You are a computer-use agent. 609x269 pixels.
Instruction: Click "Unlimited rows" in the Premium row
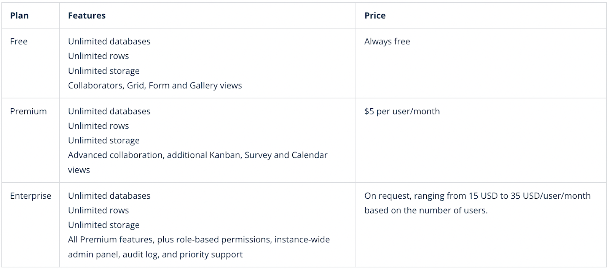(x=99, y=126)
